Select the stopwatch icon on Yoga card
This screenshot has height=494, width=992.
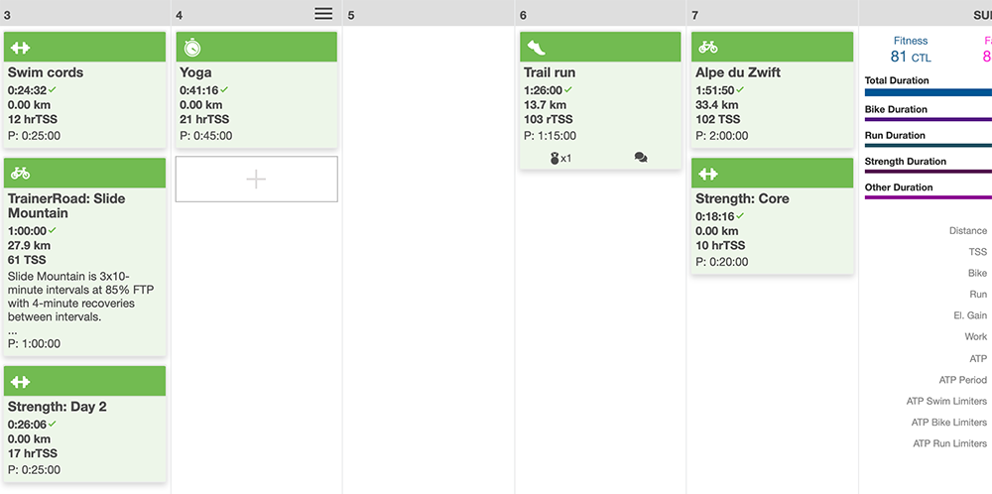point(192,47)
